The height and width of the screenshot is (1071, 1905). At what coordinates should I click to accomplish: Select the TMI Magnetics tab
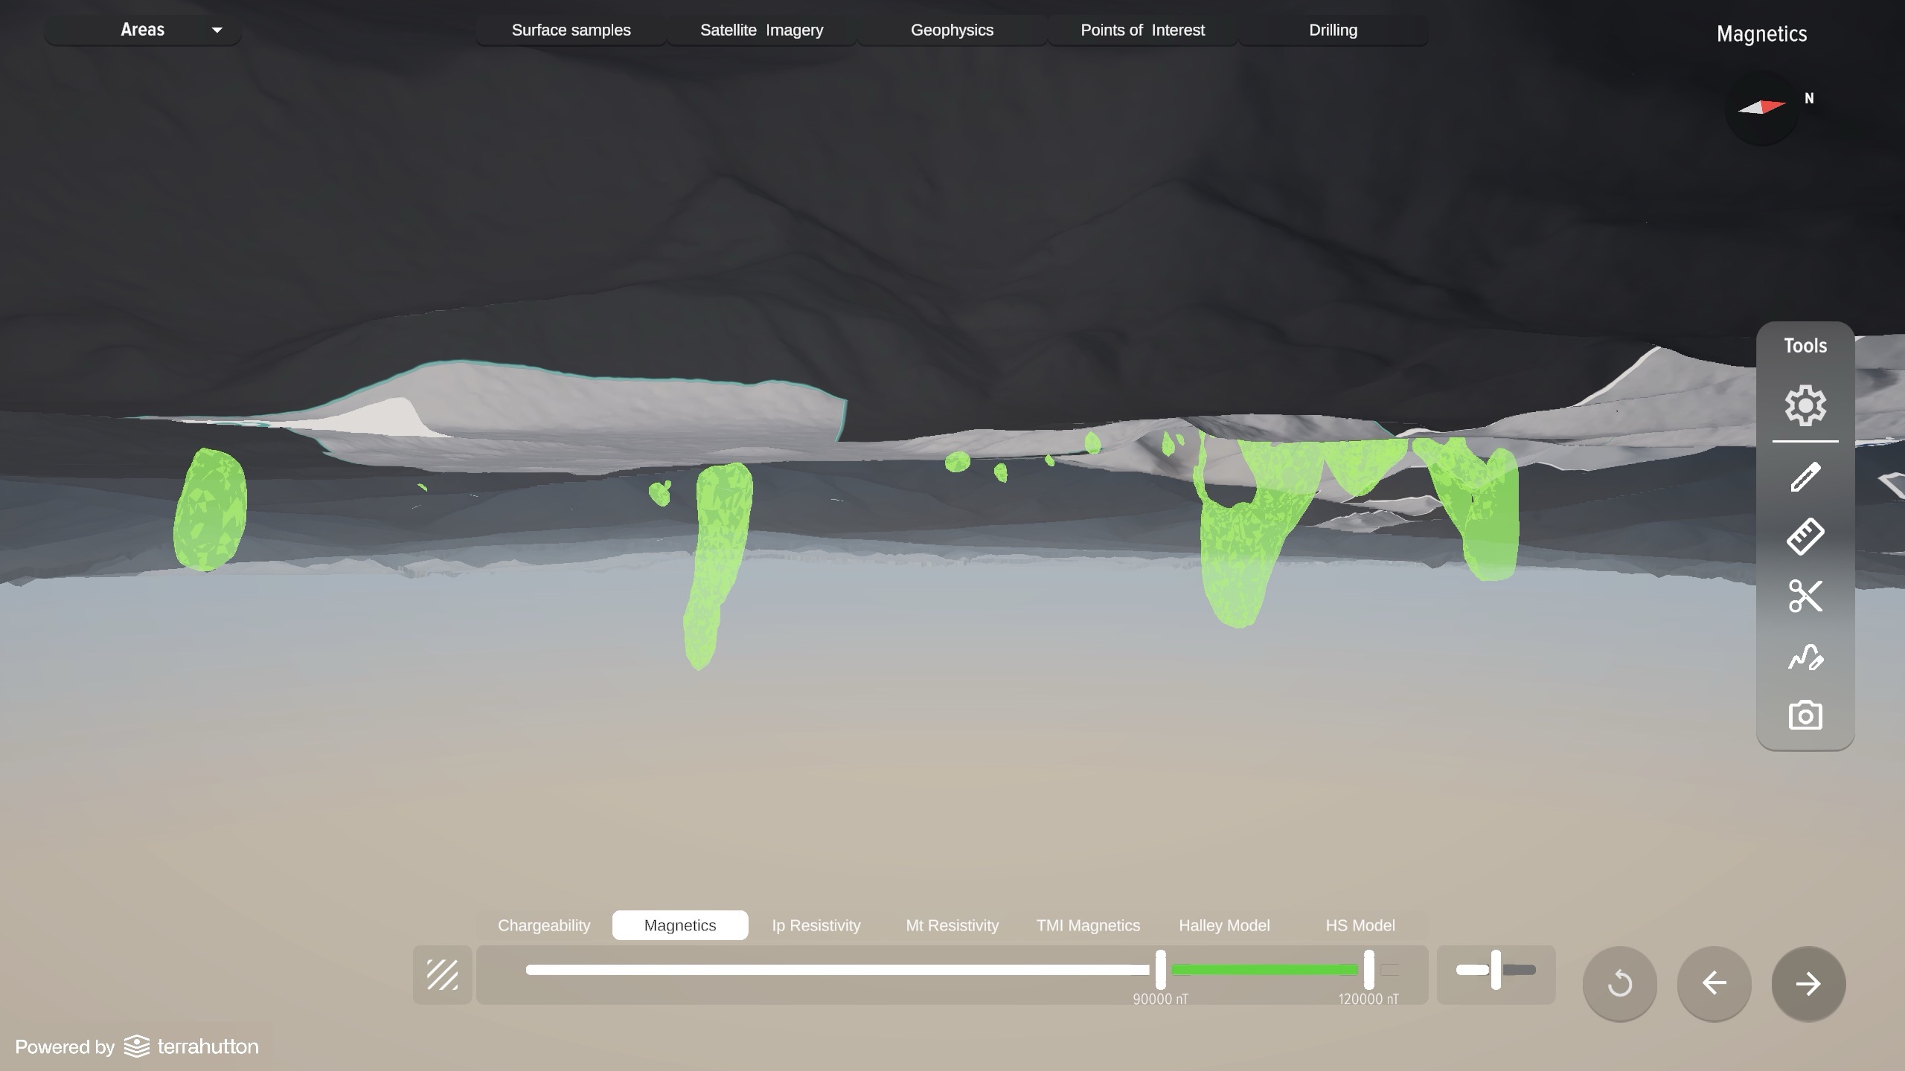point(1088,925)
